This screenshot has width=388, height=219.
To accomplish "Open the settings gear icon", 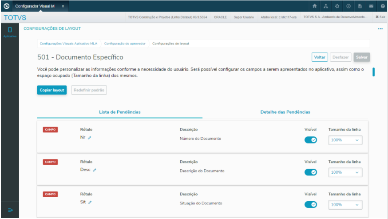I will (x=337, y=6).
